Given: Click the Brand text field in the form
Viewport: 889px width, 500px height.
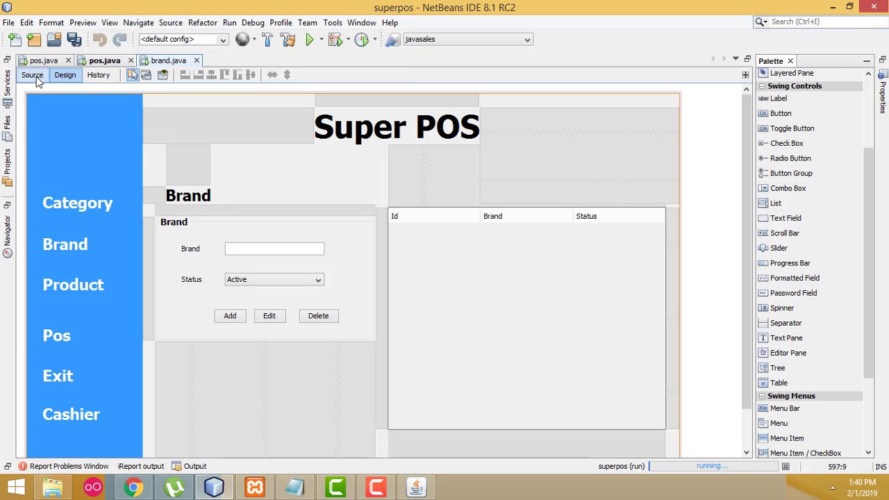Looking at the screenshot, I should click(x=274, y=249).
